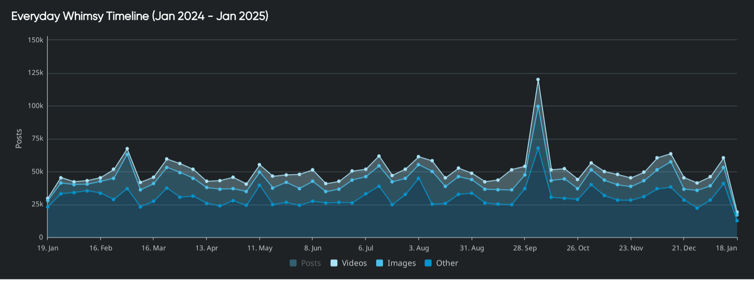Viewport: 754px width, 281px height.
Task: Hide the Videos series via legend label
Action: click(354, 263)
